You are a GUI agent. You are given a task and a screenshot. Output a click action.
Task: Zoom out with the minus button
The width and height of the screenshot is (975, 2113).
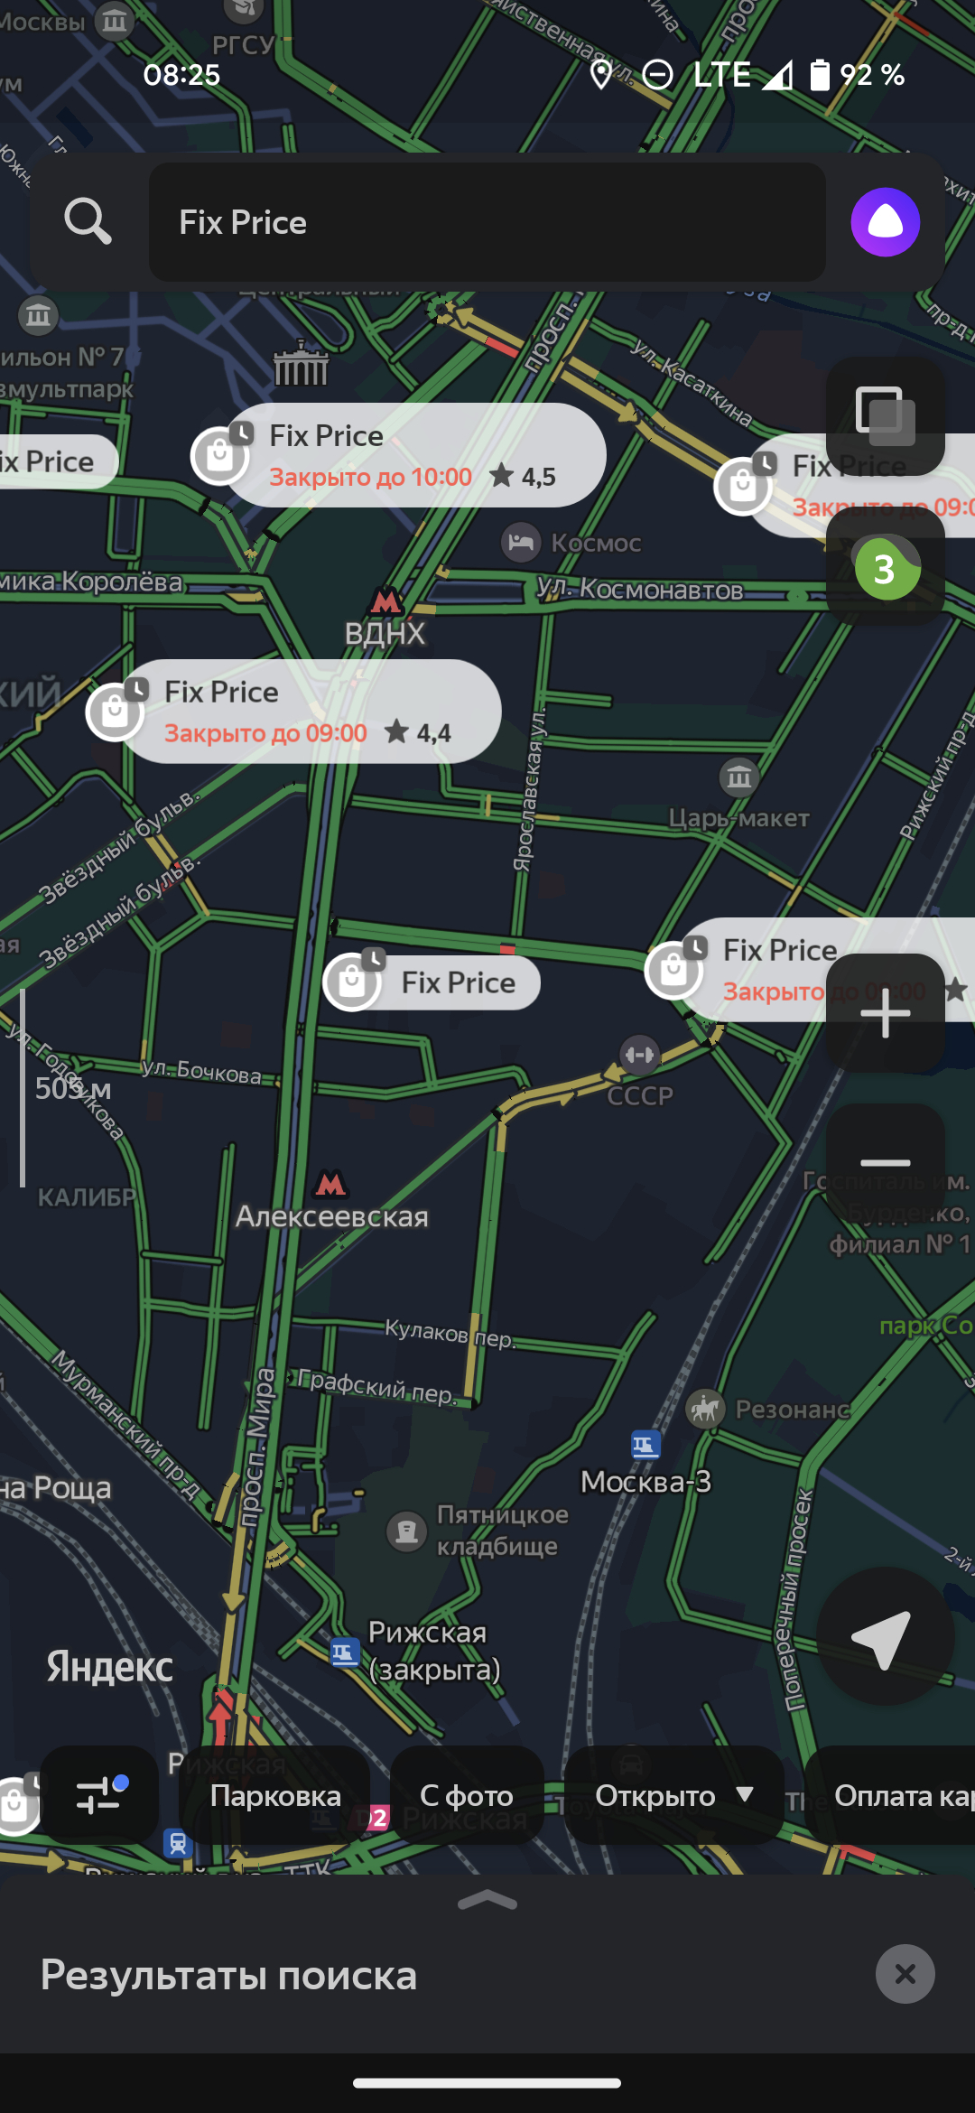pos(886,1162)
